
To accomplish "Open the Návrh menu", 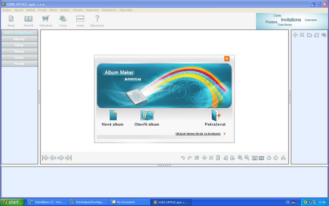I will coord(53,10).
